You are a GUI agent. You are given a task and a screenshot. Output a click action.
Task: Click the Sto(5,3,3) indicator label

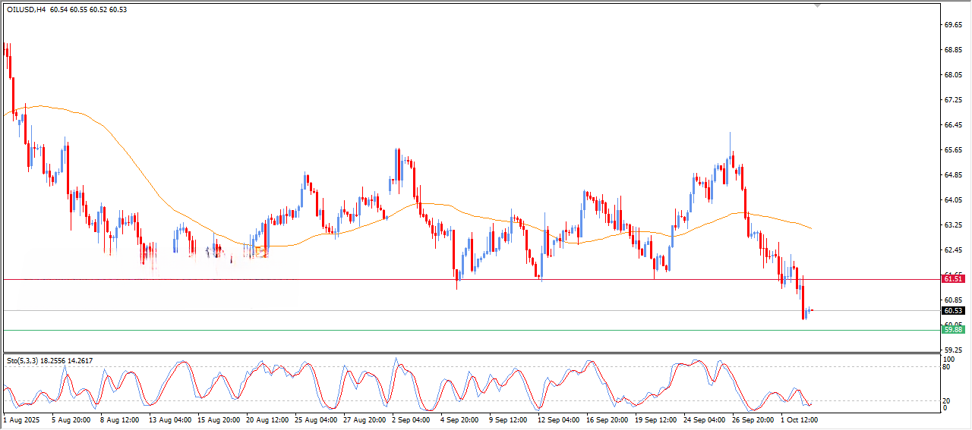23,361
